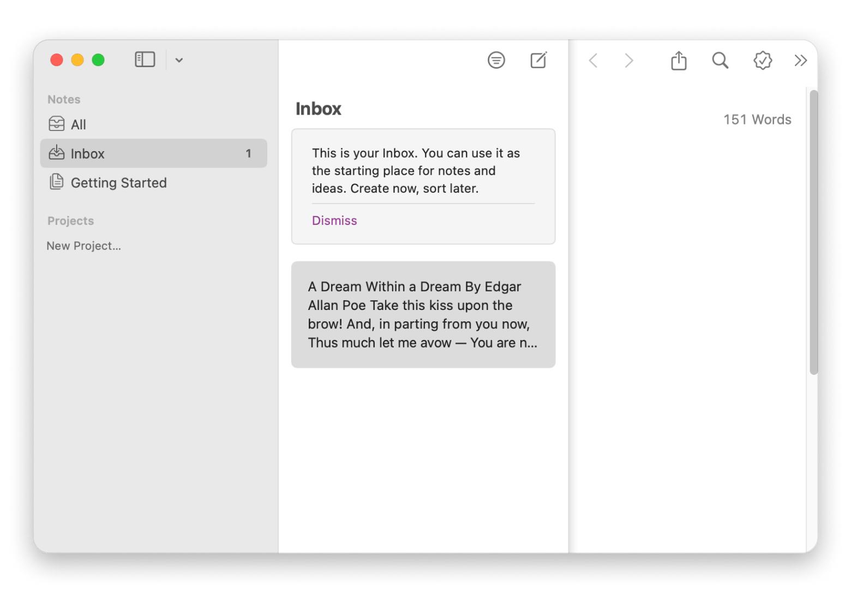Click the Getting Started document icon
The height and width of the screenshot is (597, 851).
pos(57,182)
